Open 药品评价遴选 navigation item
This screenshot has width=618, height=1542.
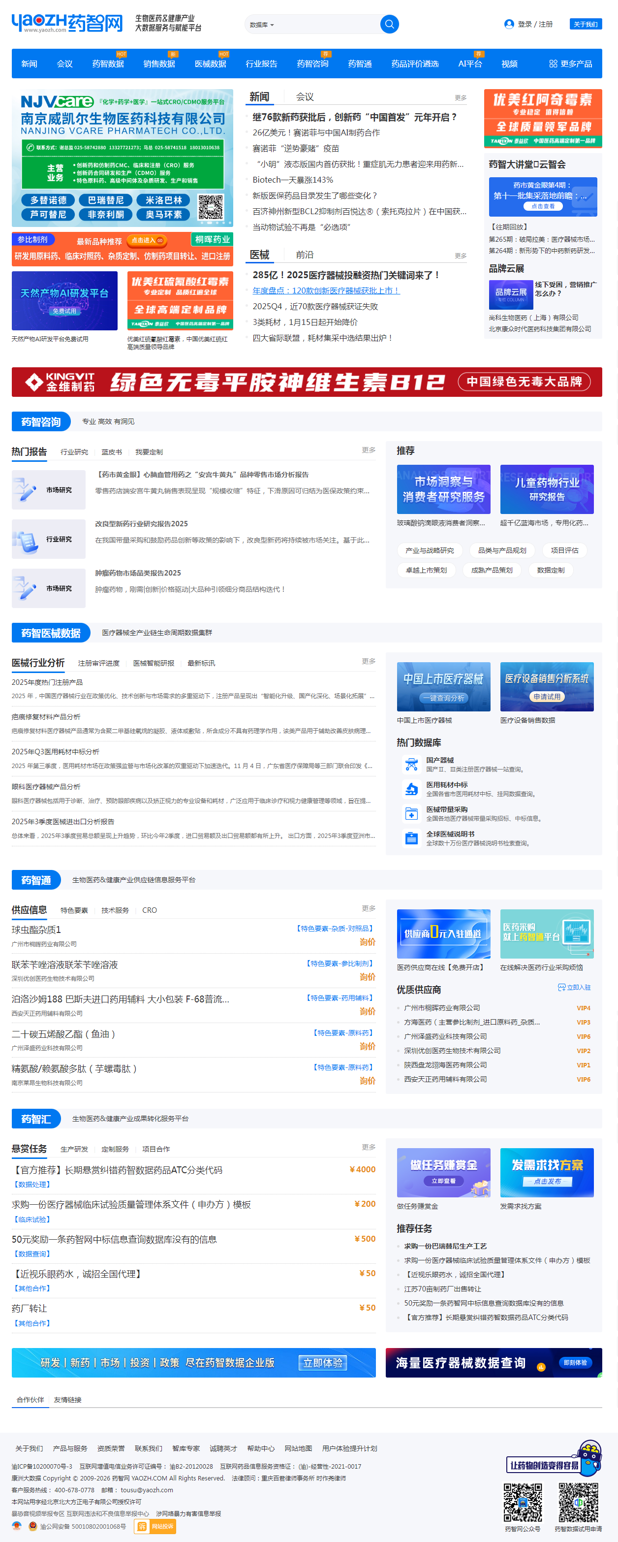pos(415,64)
